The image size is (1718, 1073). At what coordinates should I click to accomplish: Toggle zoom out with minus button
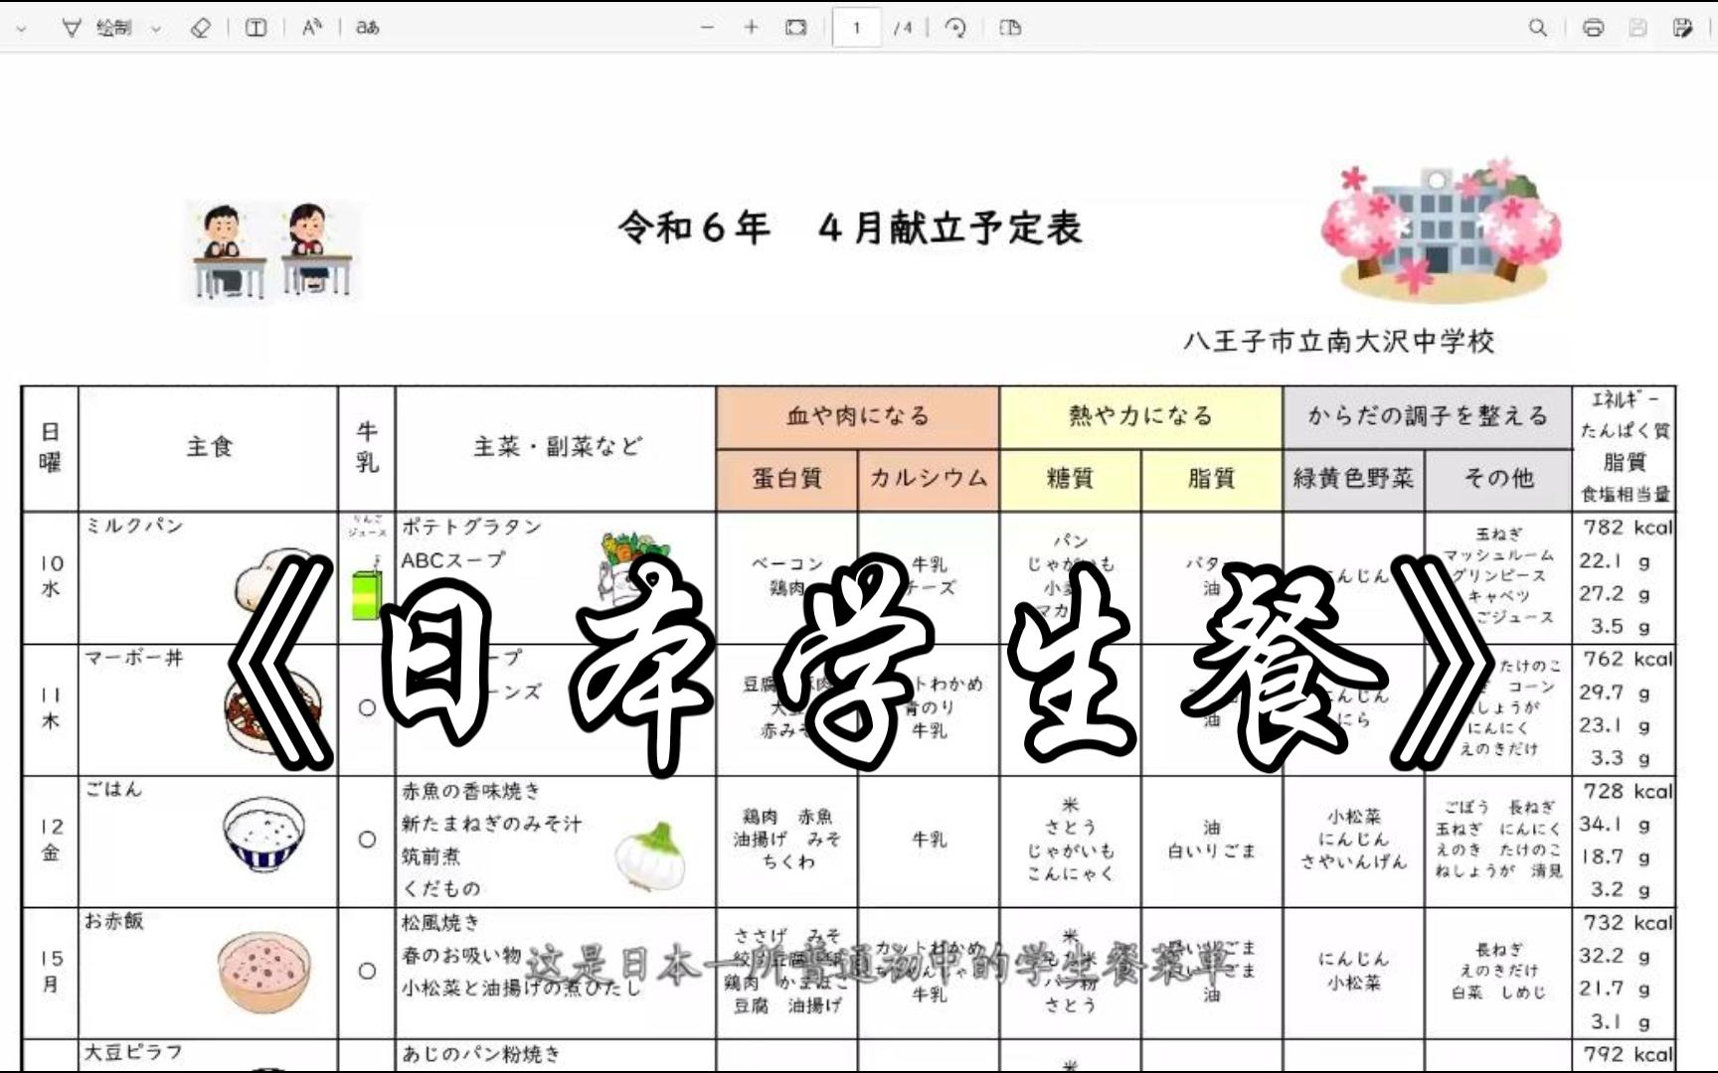click(x=706, y=28)
